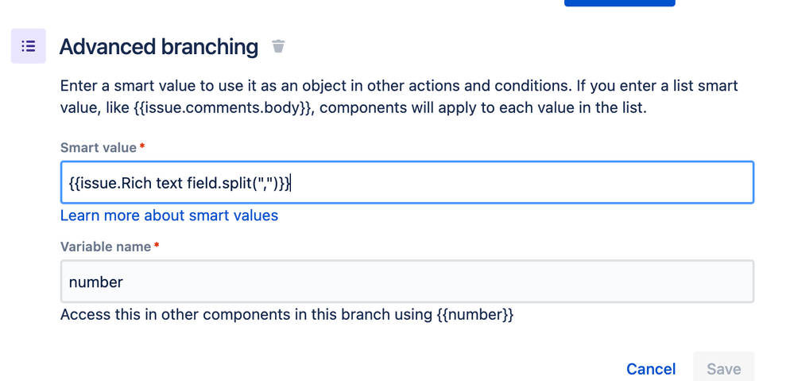Click the "Enter a smart value" description paragraph
The image size is (794, 381).
tap(399, 97)
